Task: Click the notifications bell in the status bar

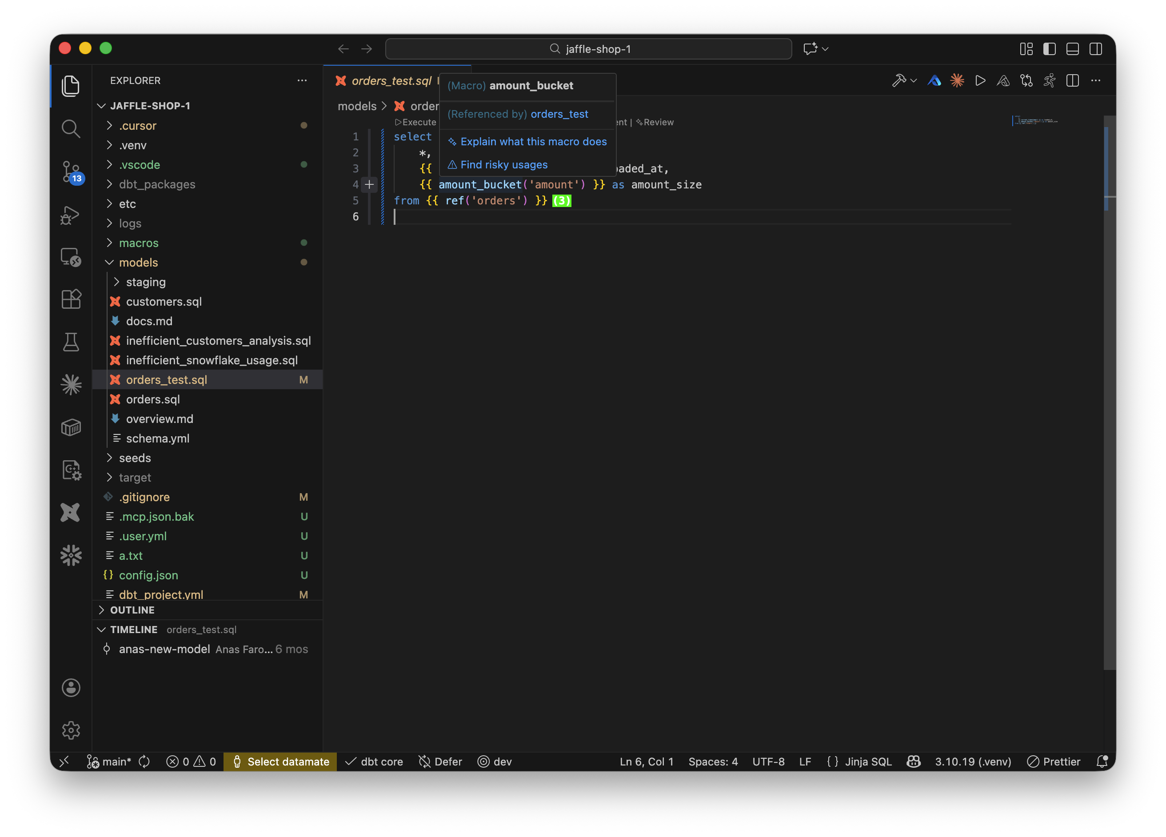Action: coord(1101,761)
